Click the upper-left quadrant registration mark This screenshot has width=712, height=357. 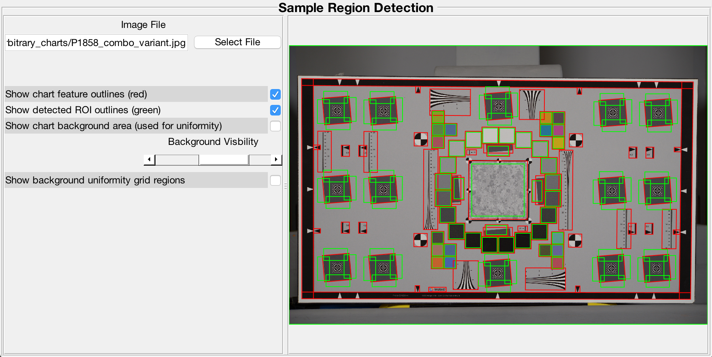coord(421,139)
